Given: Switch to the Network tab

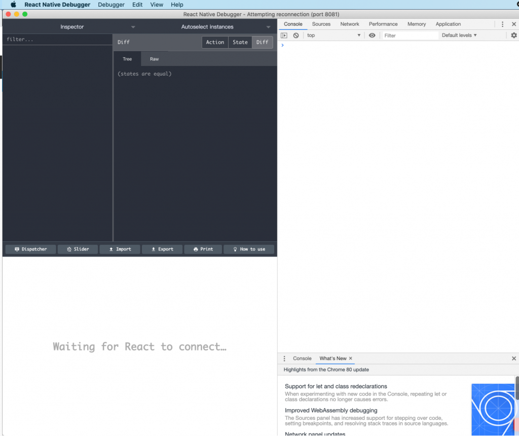Looking at the screenshot, I should [x=350, y=24].
